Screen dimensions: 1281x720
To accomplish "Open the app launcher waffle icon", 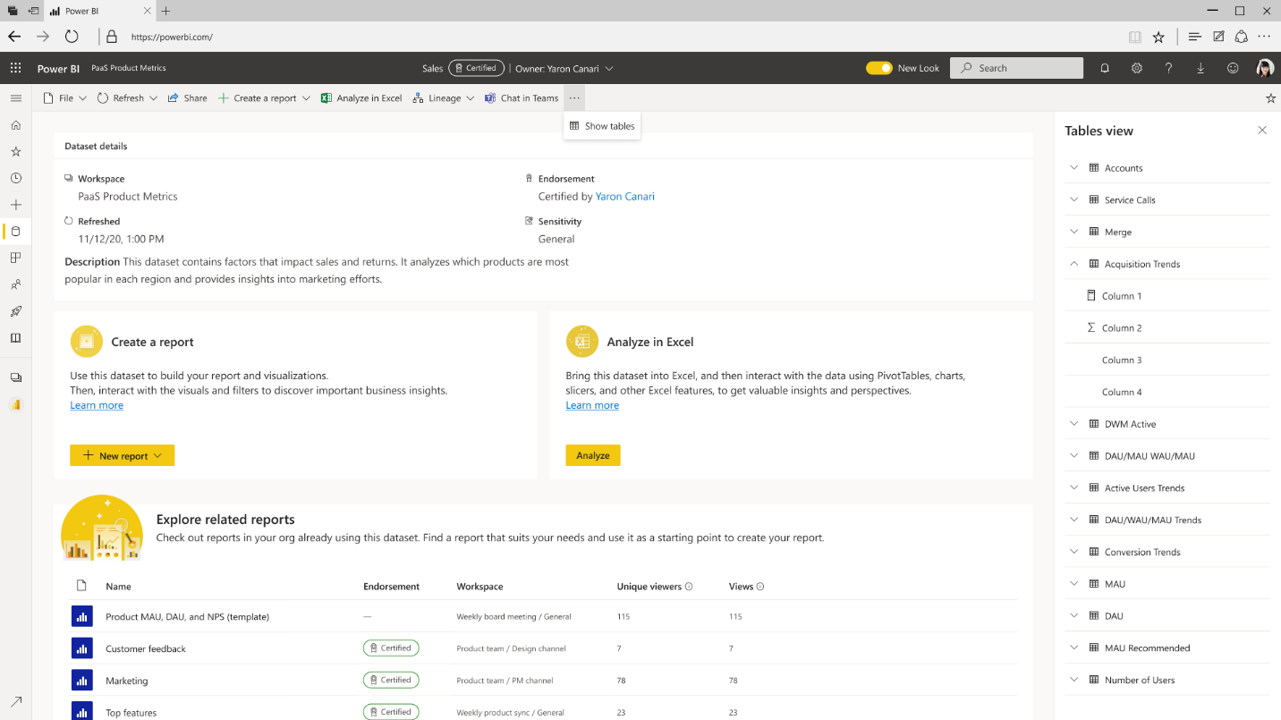I will [15, 68].
